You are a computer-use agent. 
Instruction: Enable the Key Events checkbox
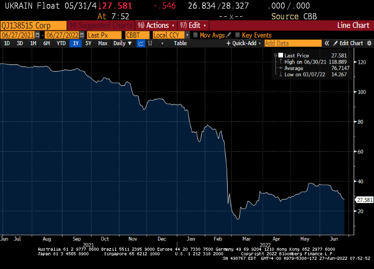(x=238, y=35)
